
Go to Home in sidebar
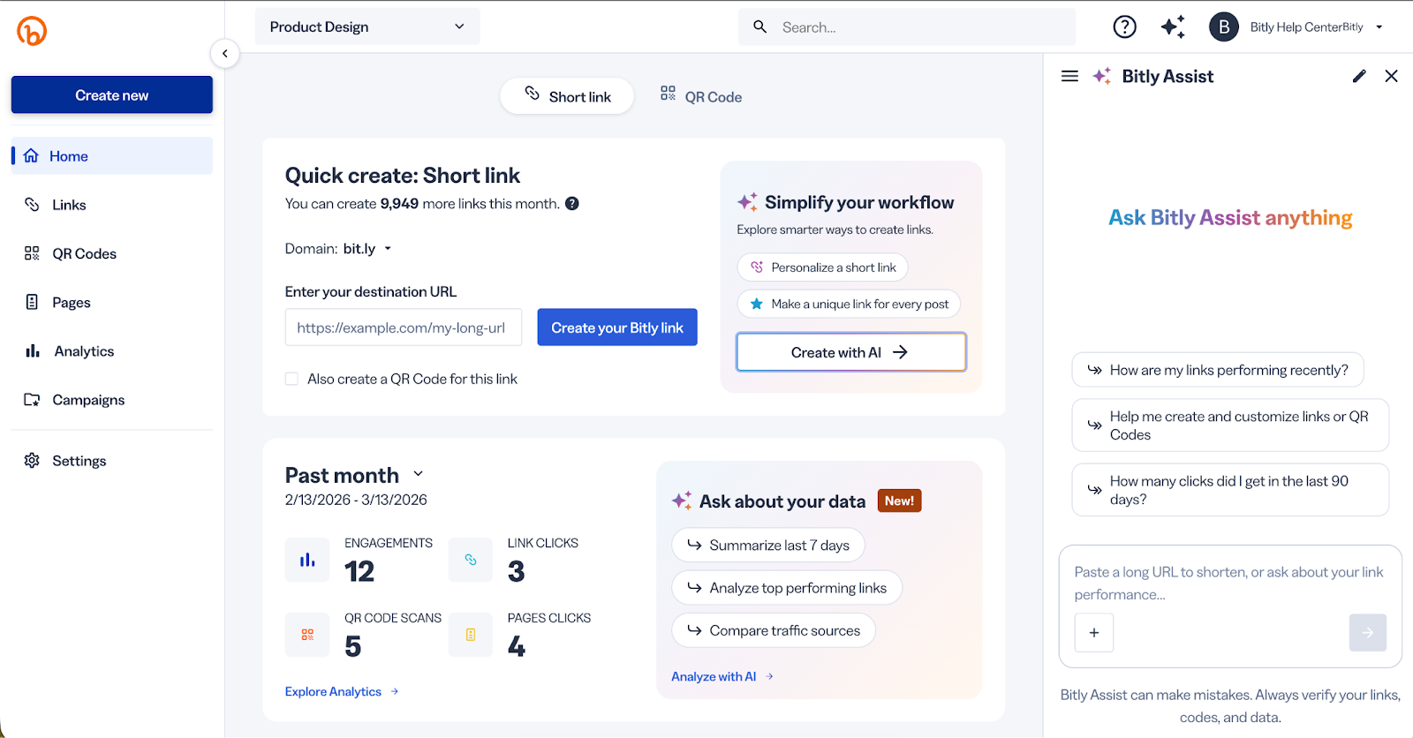[112, 156]
